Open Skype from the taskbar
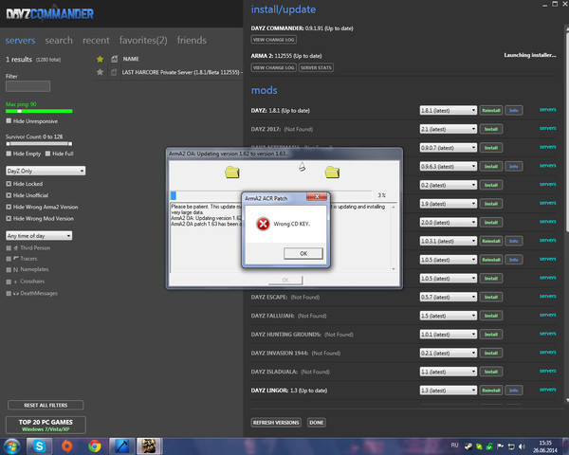The image size is (569, 455). pyautogui.click(x=39, y=446)
